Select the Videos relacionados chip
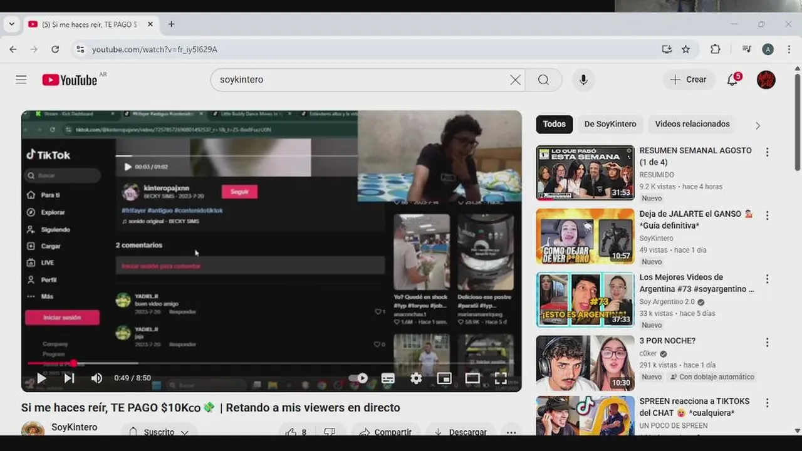The image size is (802, 451). point(692,124)
